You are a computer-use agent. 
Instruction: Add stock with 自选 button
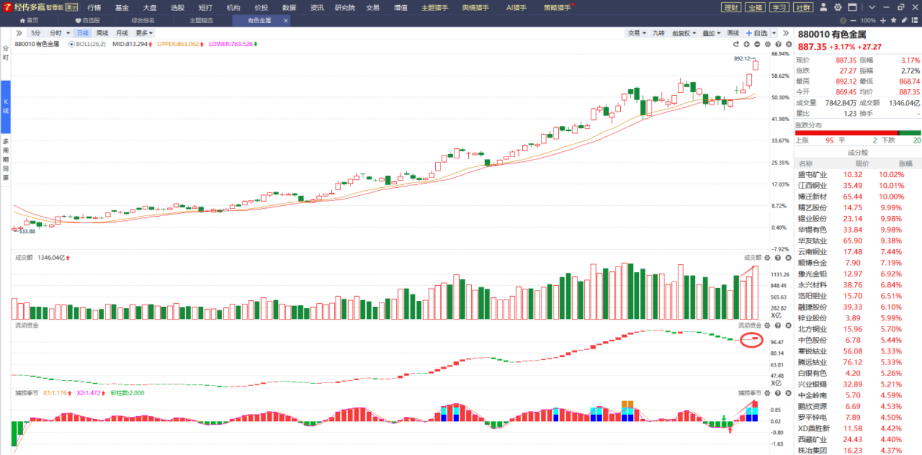pos(757,33)
